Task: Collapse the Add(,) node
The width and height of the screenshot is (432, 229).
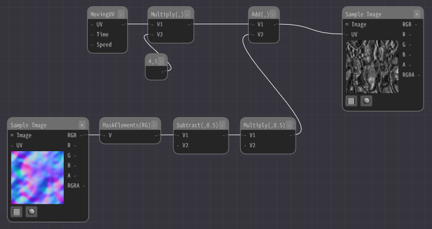Action: point(272,14)
